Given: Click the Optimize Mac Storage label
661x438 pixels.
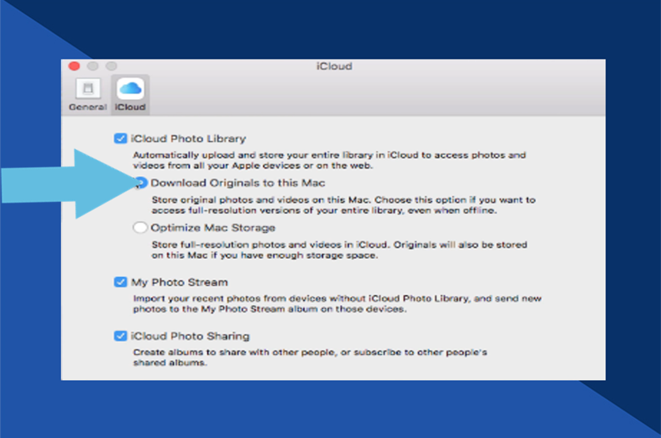Looking at the screenshot, I should click(213, 228).
